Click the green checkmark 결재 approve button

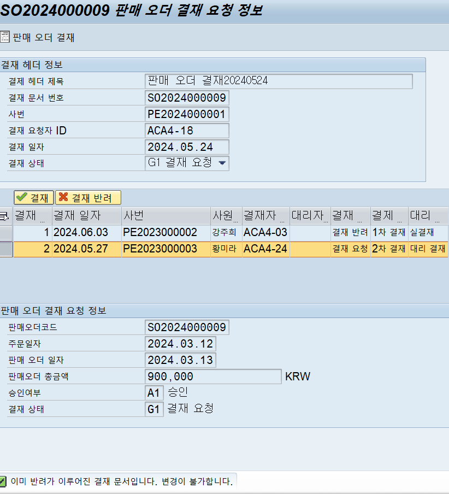[34, 198]
